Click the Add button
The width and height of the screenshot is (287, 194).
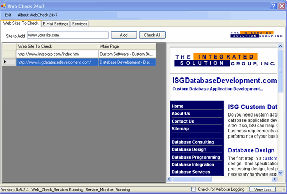(124, 35)
